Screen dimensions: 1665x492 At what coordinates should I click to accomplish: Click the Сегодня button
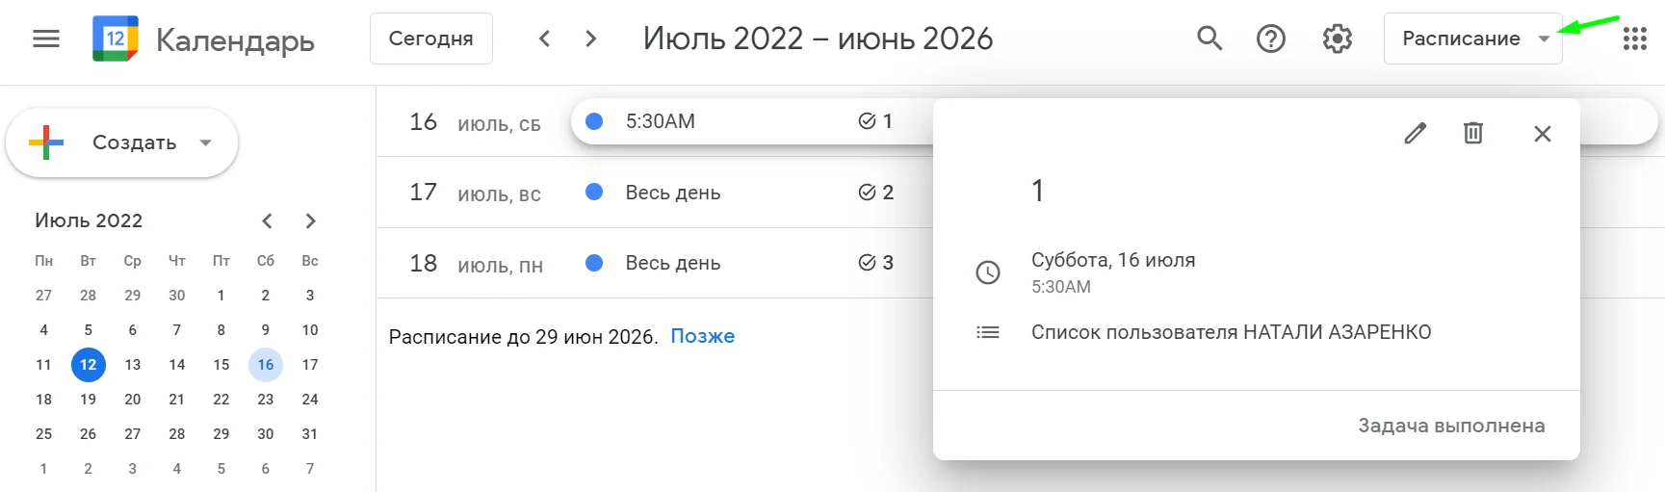coord(430,39)
